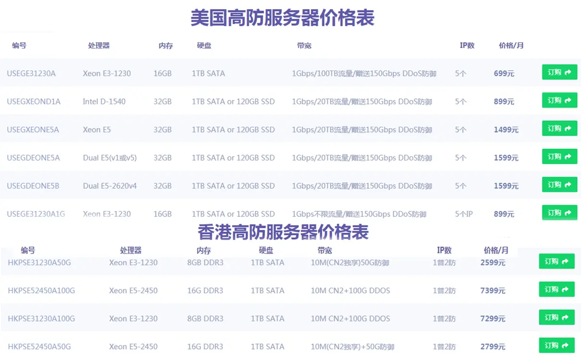Screen dimensions: 581x360
Task: Click the 2599元 price in the Hong Kong table
Action: pos(492,262)
